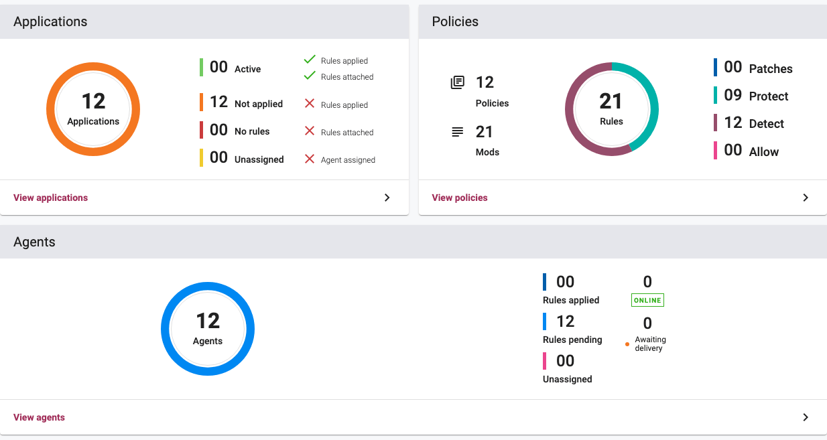Click the green check beside Rules attached

tap(310, 76)
